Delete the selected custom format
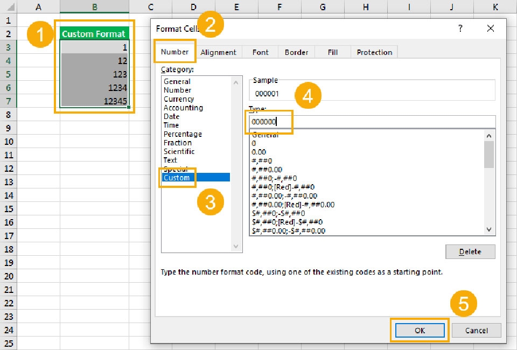Viewport: 517px width, 350px height. [x=470, y=251]
